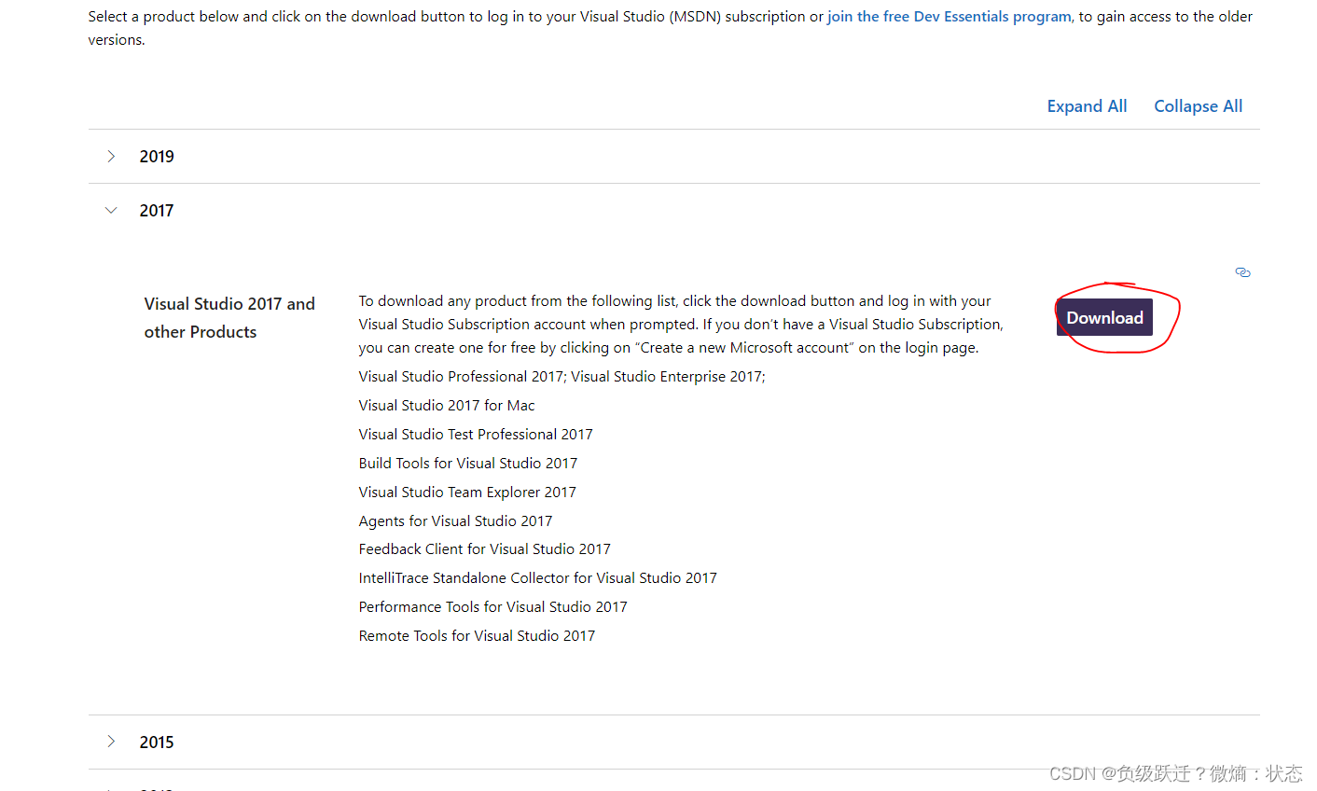The width and height of the screenshot is (1317, 791).
Task: Click the Expand All link
Action: [x=1087, y=106]
